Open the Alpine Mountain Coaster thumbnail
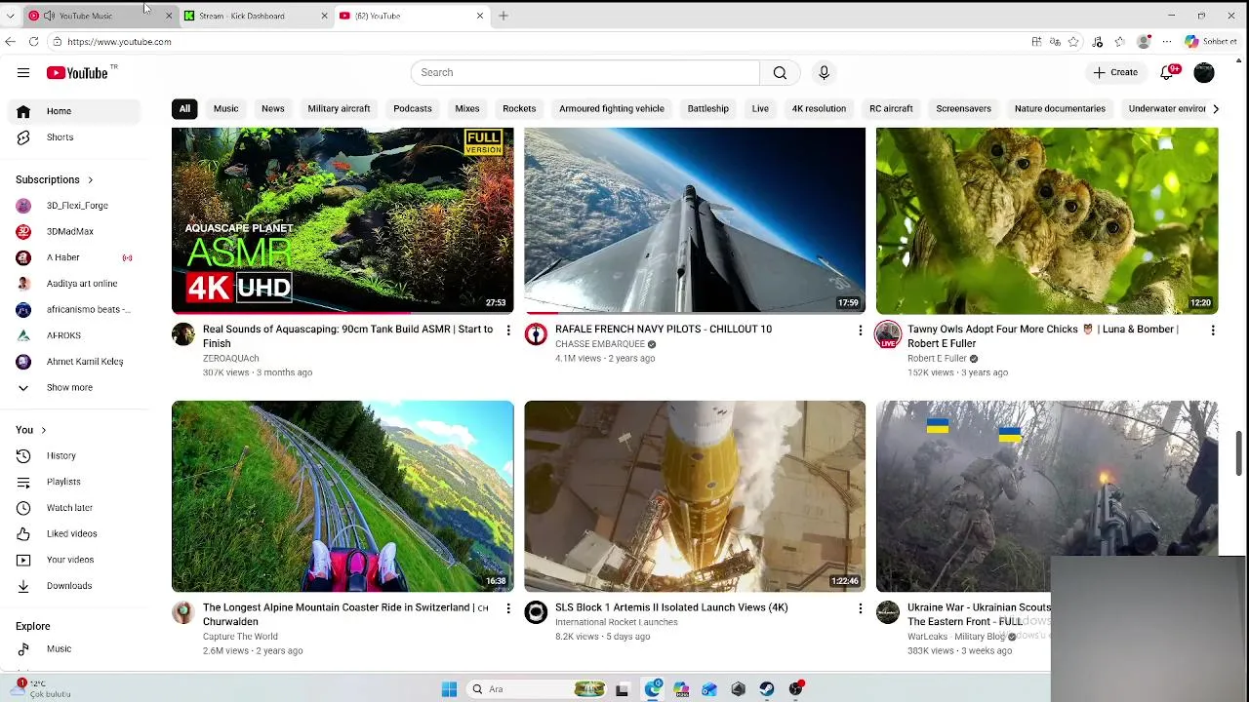The height and width of the screenshot is (702, 1249). (x=342, y=496)
